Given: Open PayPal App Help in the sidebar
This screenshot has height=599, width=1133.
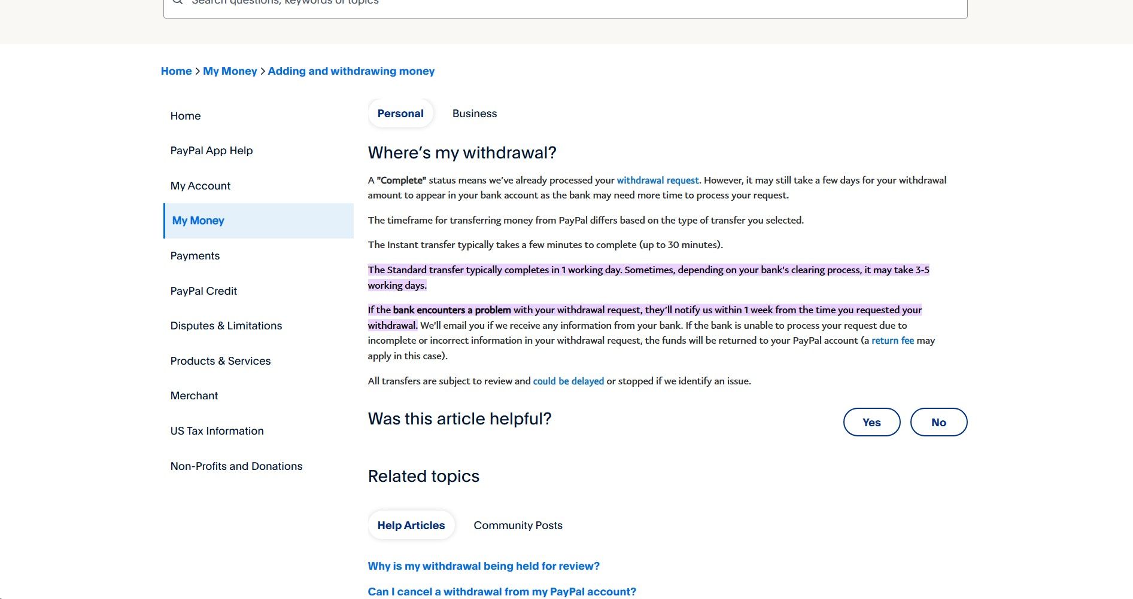Looking at the screenshot, I should tap(211, 151).
